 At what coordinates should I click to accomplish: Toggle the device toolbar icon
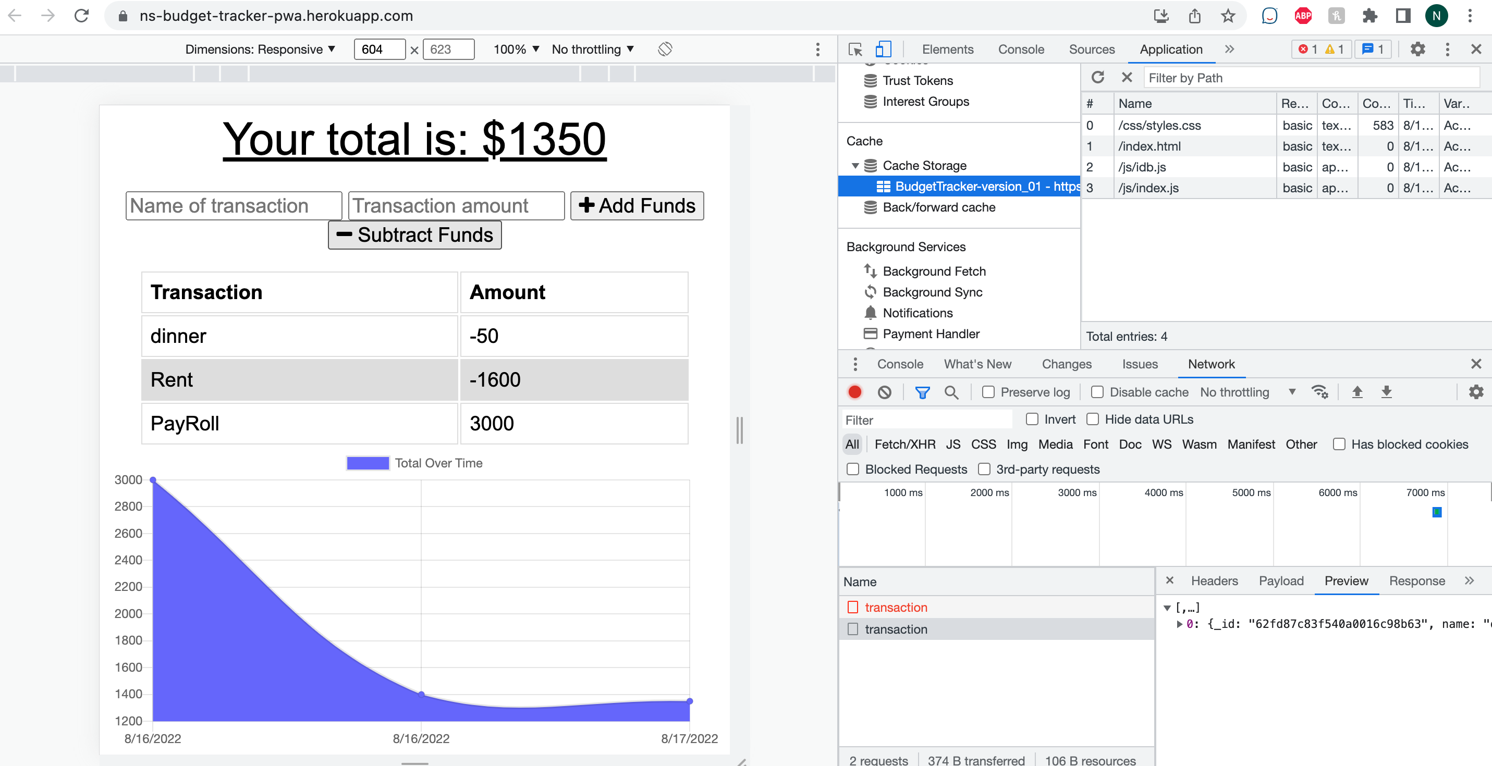(x=882, y=49)
